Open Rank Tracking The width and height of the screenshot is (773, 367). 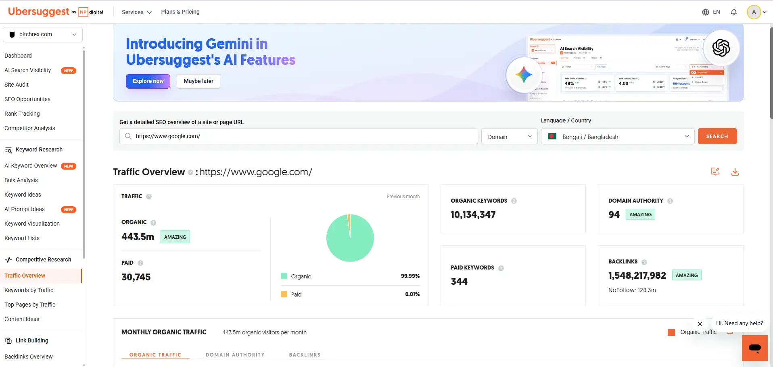pyautogui.click(x=22, y=114)
